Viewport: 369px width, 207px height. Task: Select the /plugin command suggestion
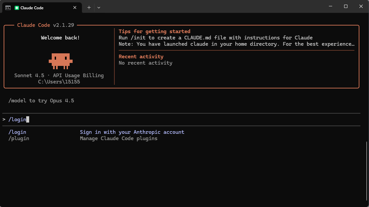coord(19,138)
